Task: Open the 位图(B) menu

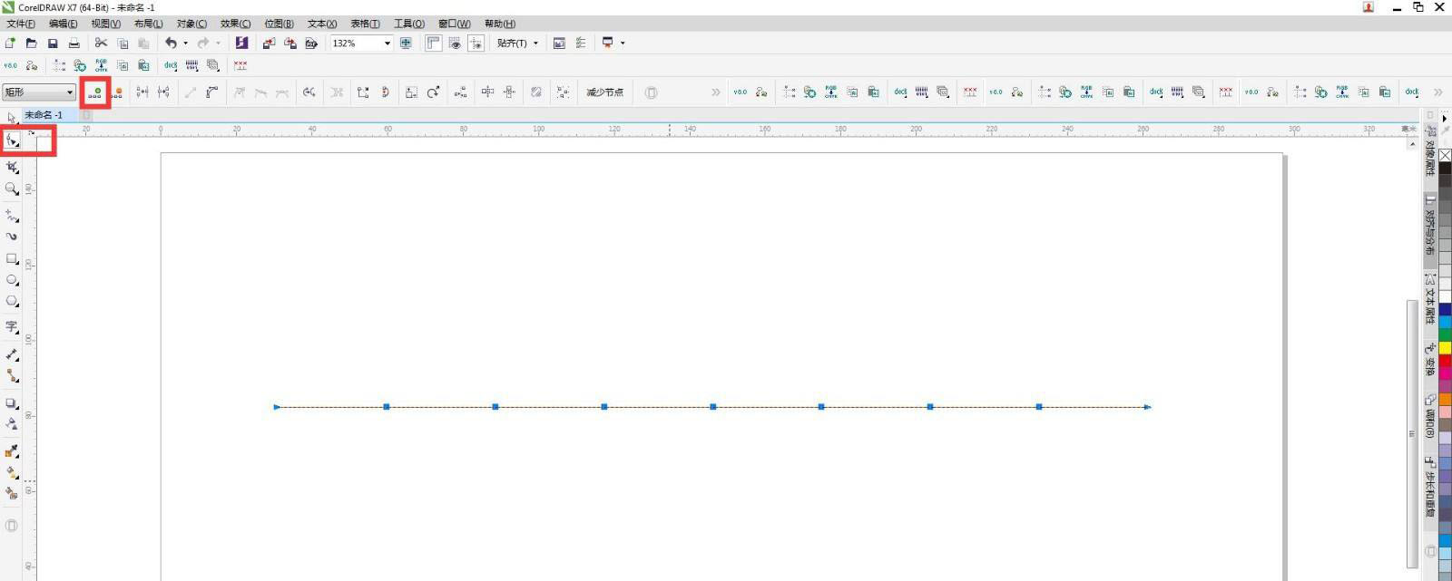Action: pos(279,24)
